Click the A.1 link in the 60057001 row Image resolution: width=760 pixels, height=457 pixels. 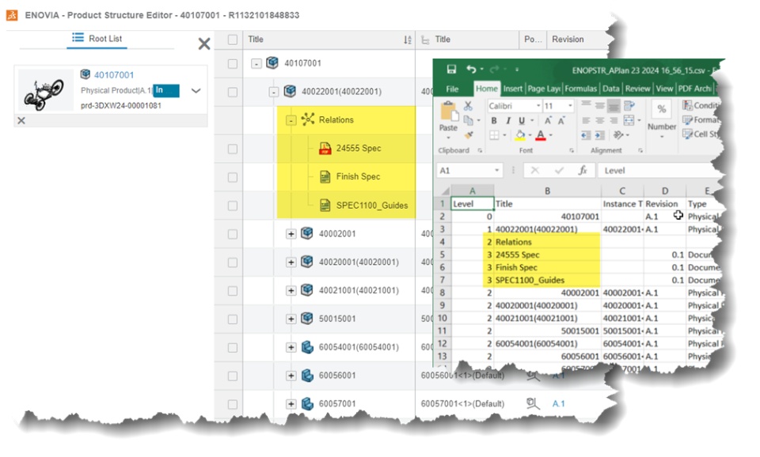(x=558, y=403)
